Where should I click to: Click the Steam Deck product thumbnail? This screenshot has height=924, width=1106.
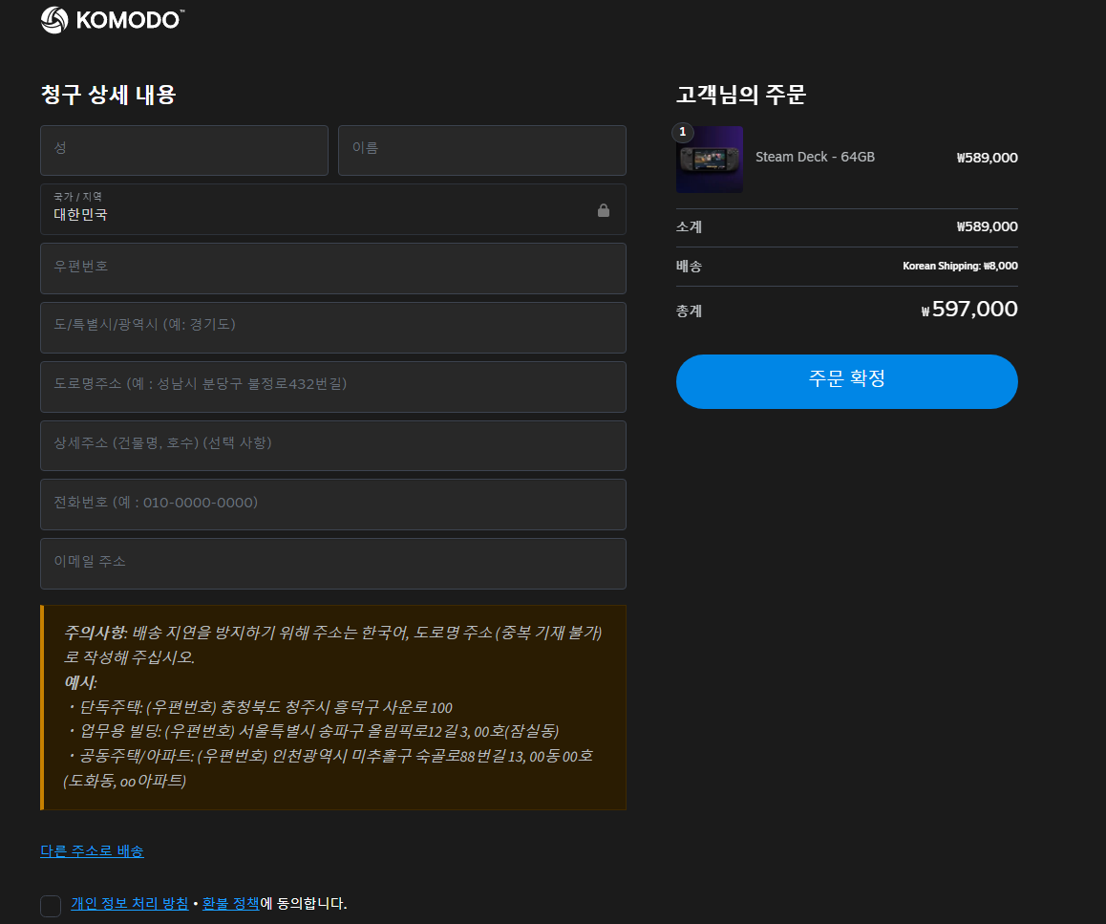[711, 160]
